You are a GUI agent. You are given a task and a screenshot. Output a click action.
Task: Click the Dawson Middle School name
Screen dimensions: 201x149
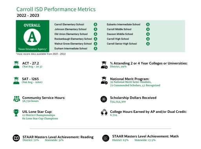(x=120, y=34)
